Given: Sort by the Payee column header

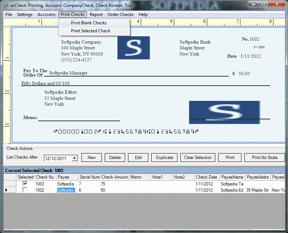Looking at the screenshot, I should click(67, 177).
